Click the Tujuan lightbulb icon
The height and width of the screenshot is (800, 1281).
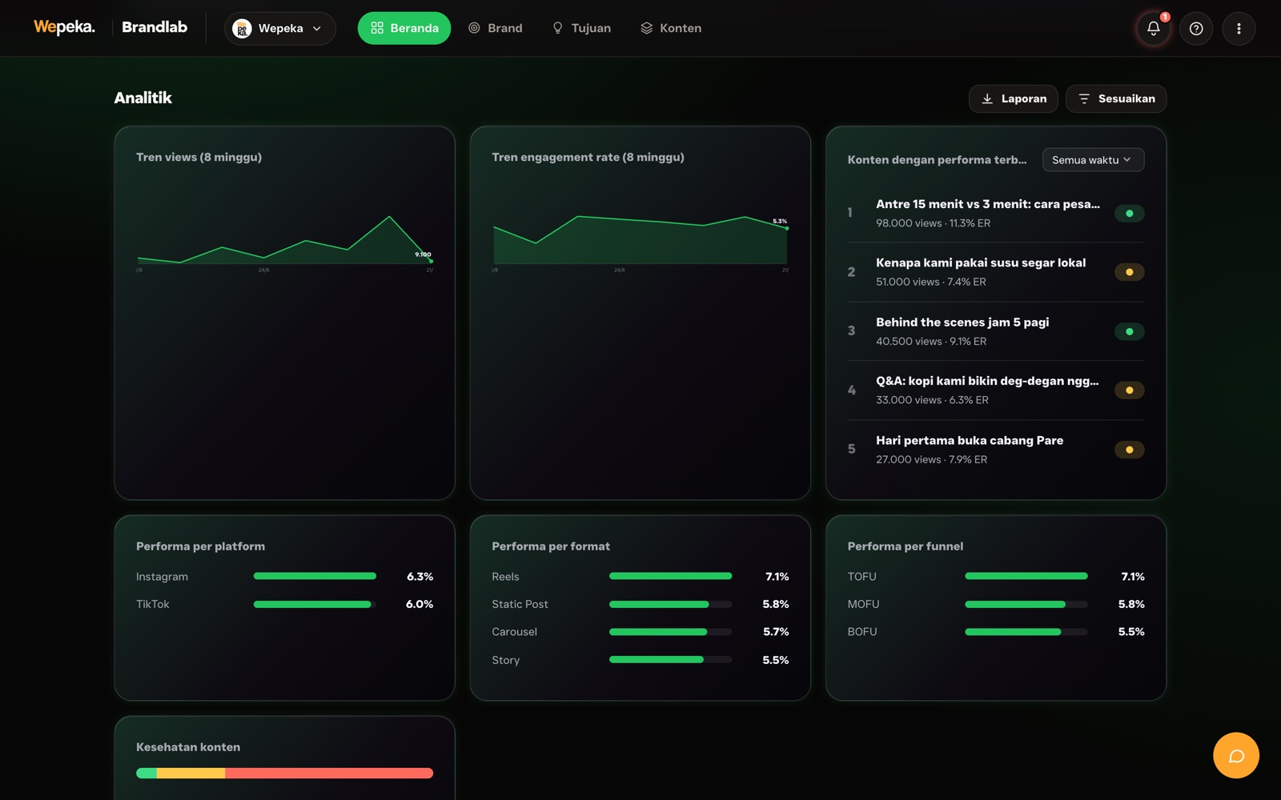(558, 28)
